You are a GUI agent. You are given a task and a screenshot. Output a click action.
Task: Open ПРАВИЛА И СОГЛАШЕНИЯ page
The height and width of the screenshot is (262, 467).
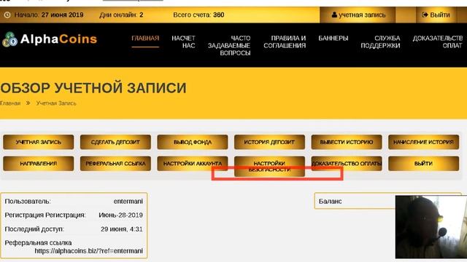pyautogui.click(x=285, y=42)
